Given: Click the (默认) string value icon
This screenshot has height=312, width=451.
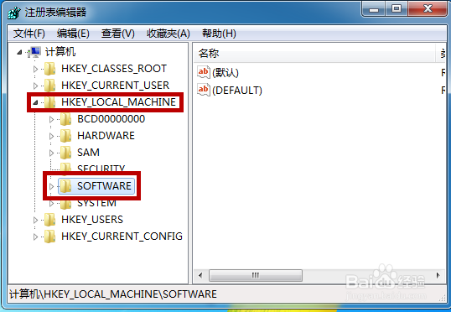Looking at the screenshot, I should 204,72.
